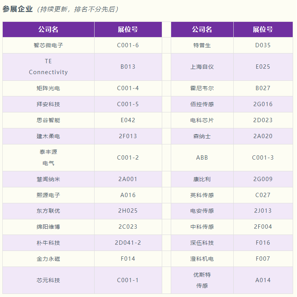297x297 pixels.
Task: Select booth number C001-1
Action: (x=128, y=280)
